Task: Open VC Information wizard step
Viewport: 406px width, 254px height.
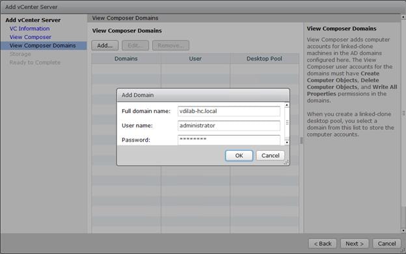Action: 29,29
